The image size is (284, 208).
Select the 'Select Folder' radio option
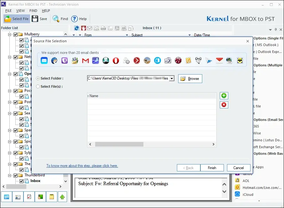(x=38, y=78)
